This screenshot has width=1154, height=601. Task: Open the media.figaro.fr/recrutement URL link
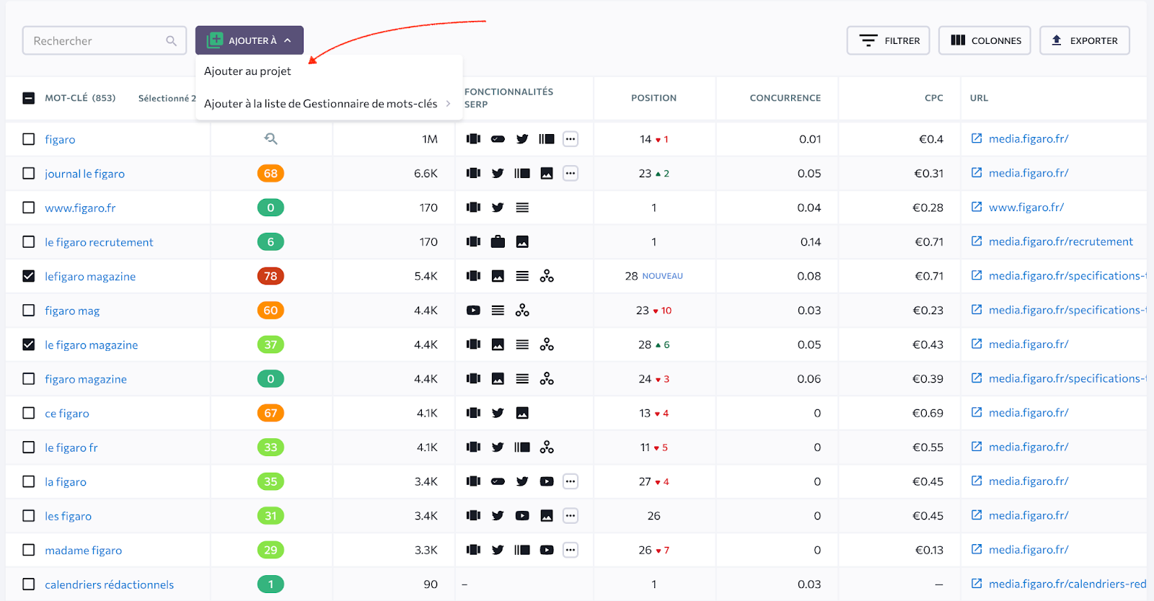coord(1060,241)
